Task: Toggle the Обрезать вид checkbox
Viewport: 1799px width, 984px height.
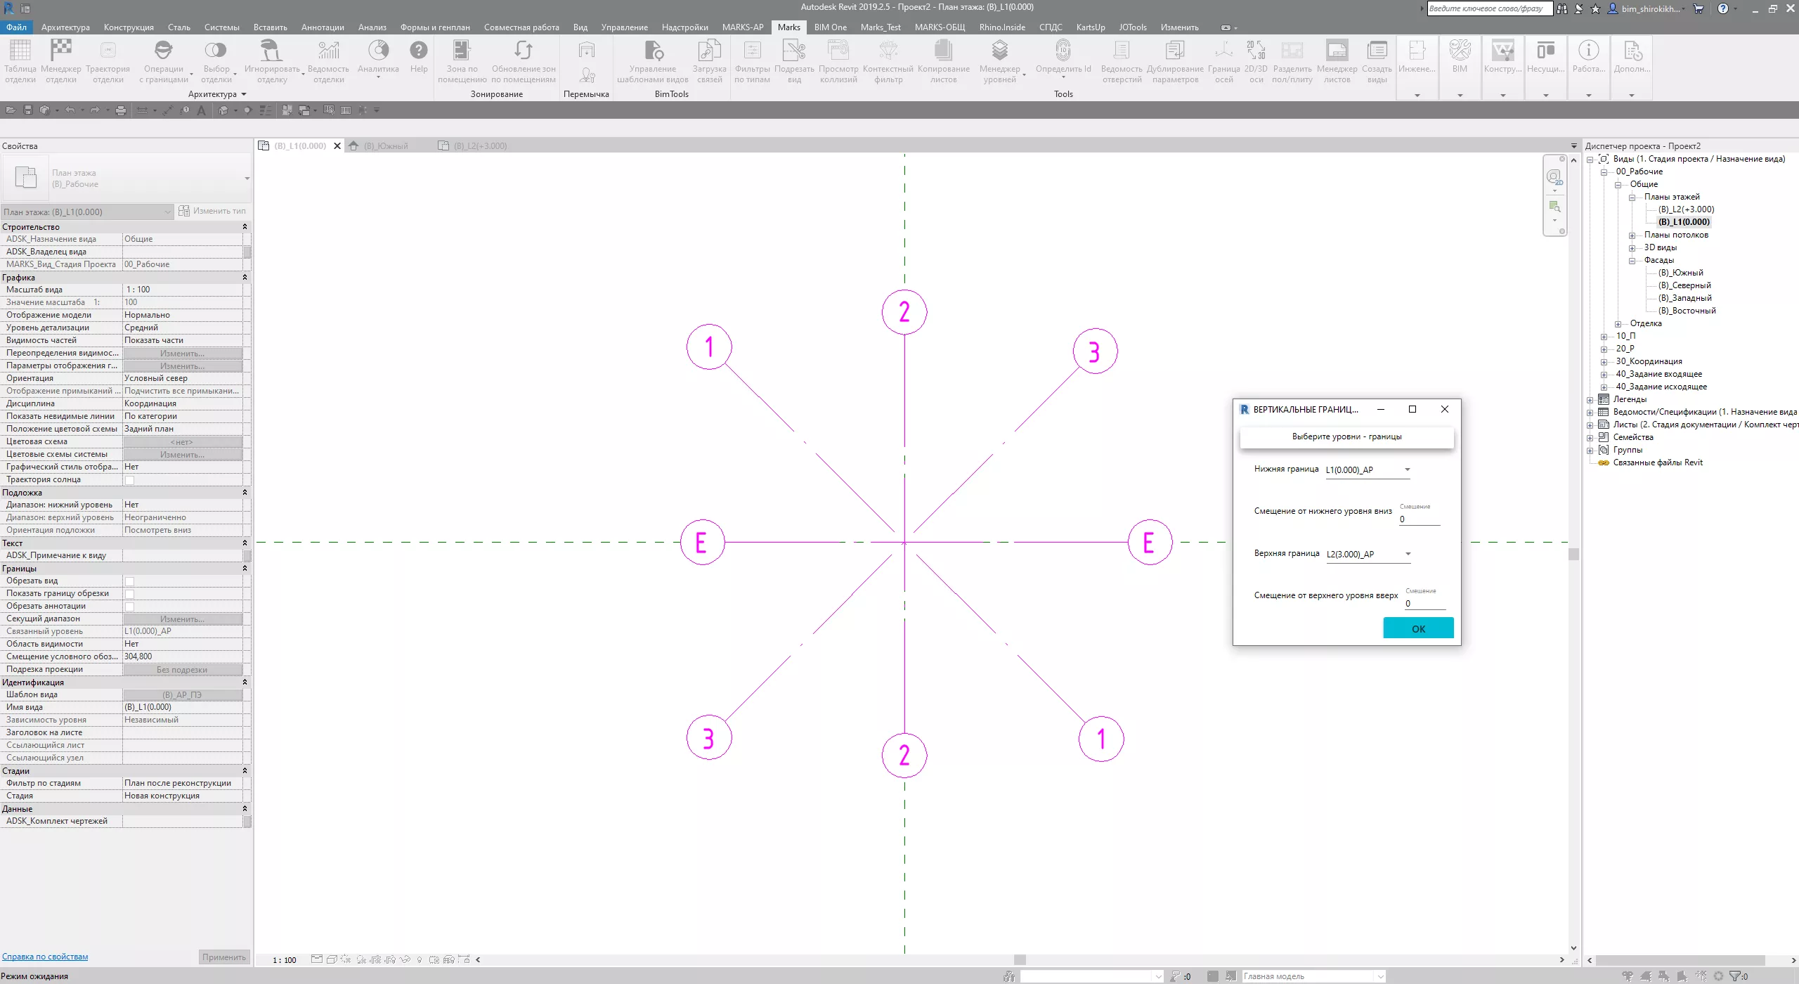Action: pos(129,581)
